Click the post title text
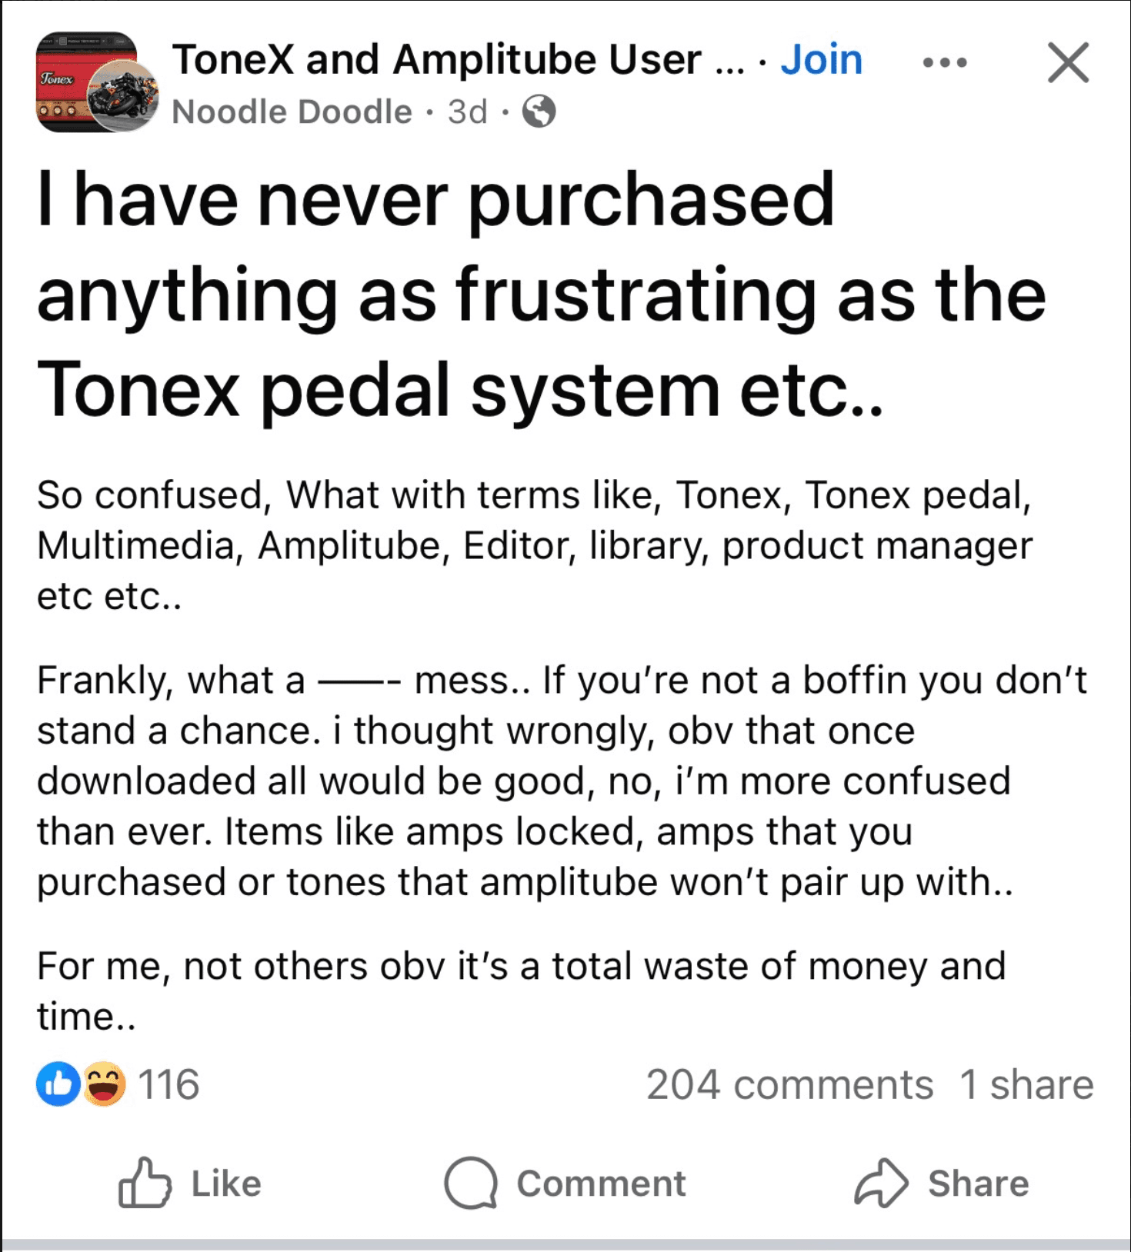Viewport: 1131px width, 1252px height. pos(539,296)
